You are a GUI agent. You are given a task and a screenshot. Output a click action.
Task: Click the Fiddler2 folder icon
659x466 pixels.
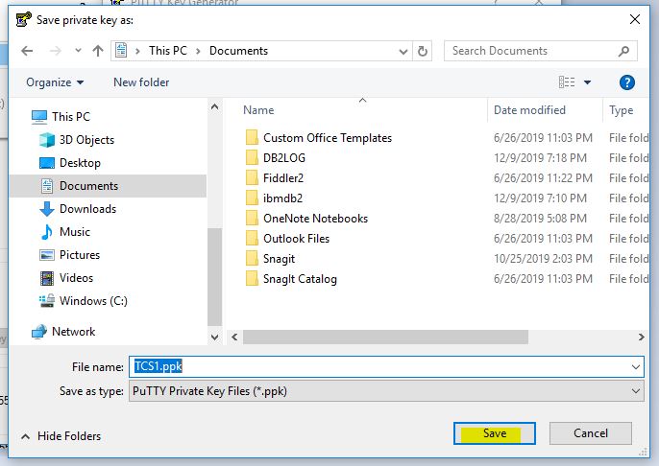coord(252,177)
